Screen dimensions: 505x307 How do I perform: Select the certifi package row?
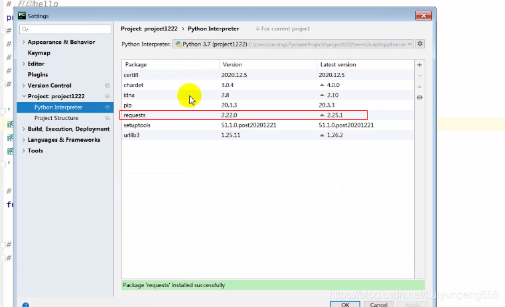tap(268, 75)
